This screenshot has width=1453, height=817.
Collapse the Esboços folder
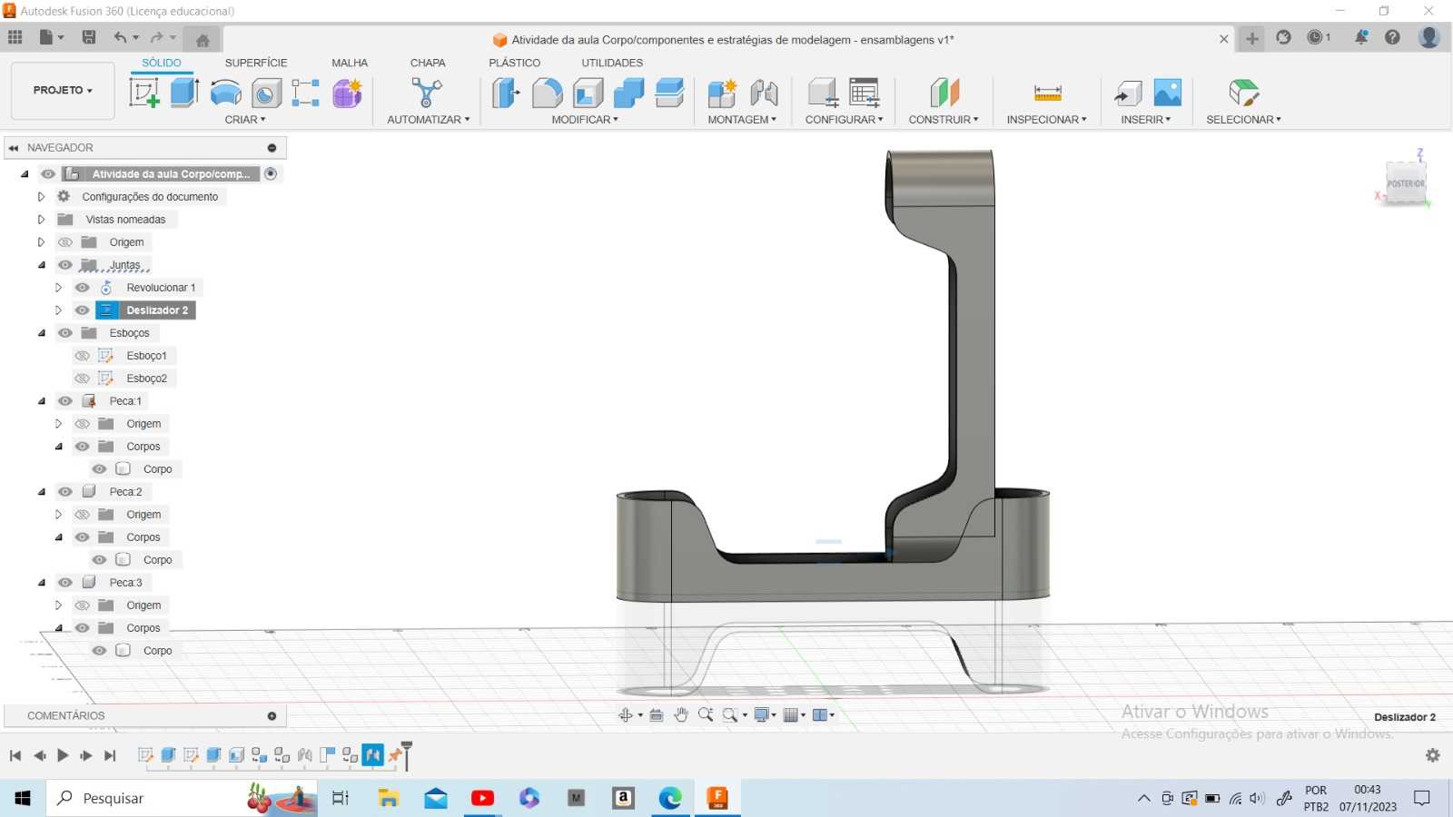(x=42, y=333)
